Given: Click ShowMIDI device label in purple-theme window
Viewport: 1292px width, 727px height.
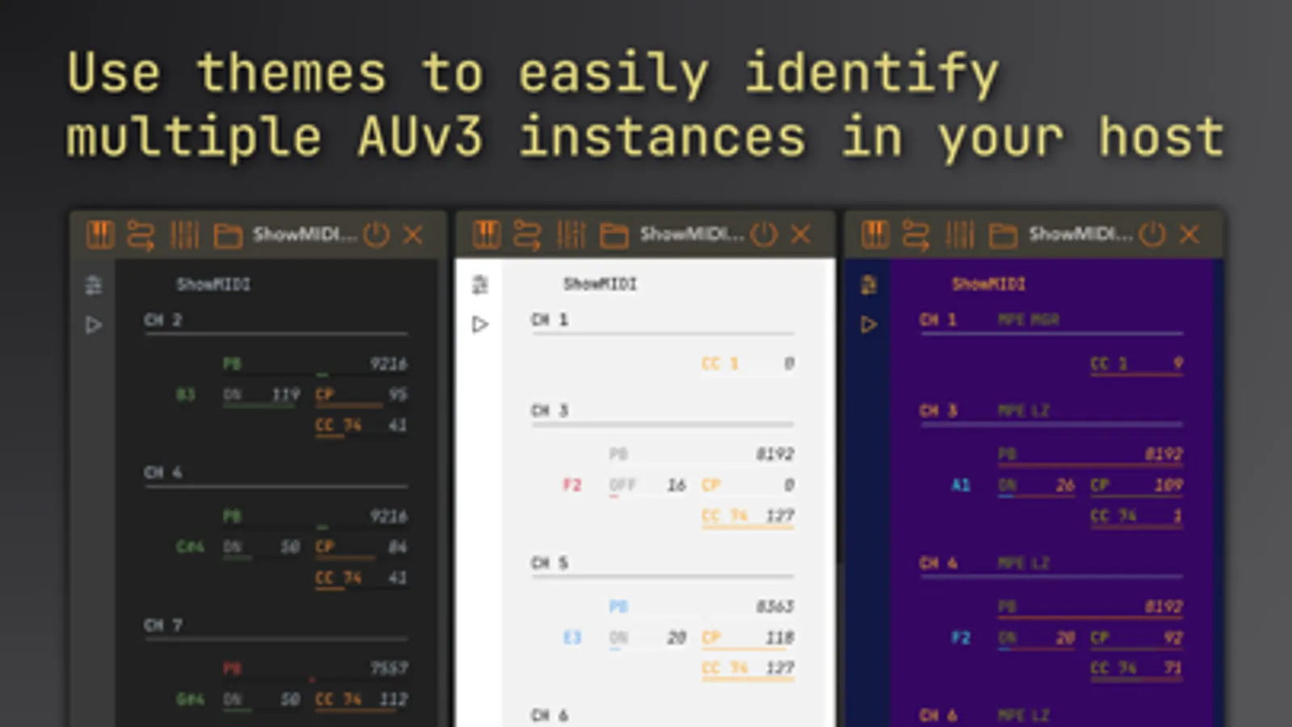Looking at the screenshot, I should tap(989, 284).
